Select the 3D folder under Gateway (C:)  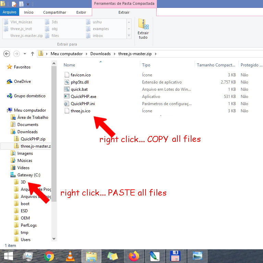coord(23,182)
